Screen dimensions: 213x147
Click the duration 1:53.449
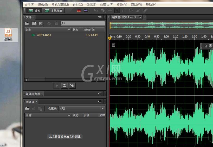(x=92, y=35)
